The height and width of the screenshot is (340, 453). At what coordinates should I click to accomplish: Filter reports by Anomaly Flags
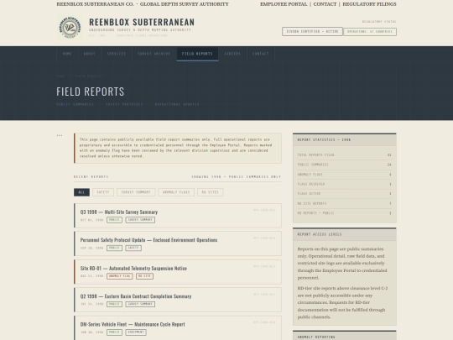[176, 192]
